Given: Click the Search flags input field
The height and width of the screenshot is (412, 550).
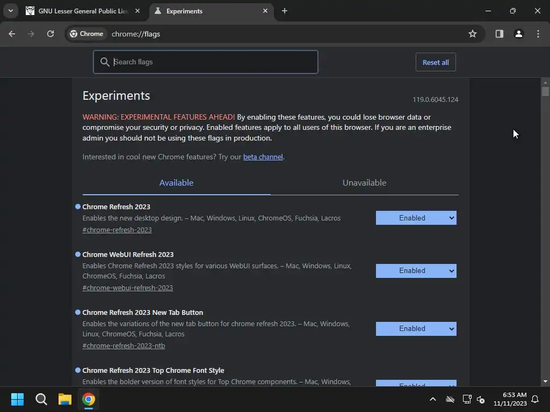Looking at the screenshot, I should click(206, 62).
